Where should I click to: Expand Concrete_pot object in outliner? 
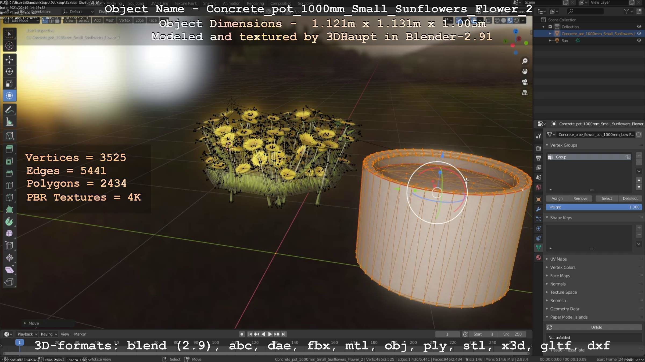pyautogui.click(x=550, y=34)
